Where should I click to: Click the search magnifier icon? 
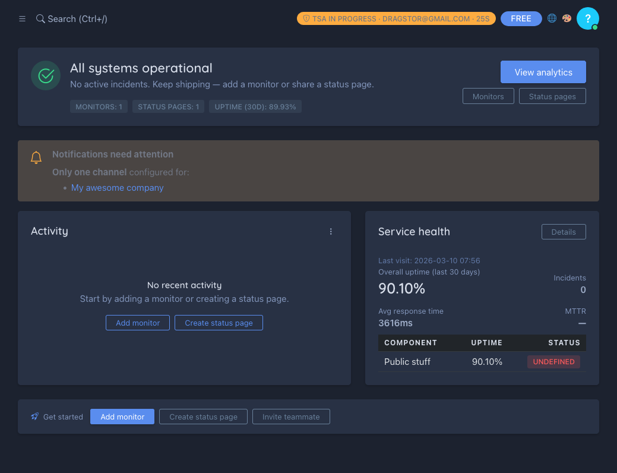tap(39, 18)
